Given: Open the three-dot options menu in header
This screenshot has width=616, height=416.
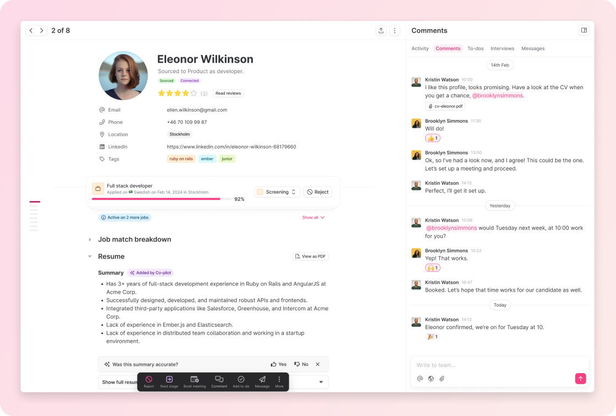Looking at the screenshot, I should [x=395, y=31].
